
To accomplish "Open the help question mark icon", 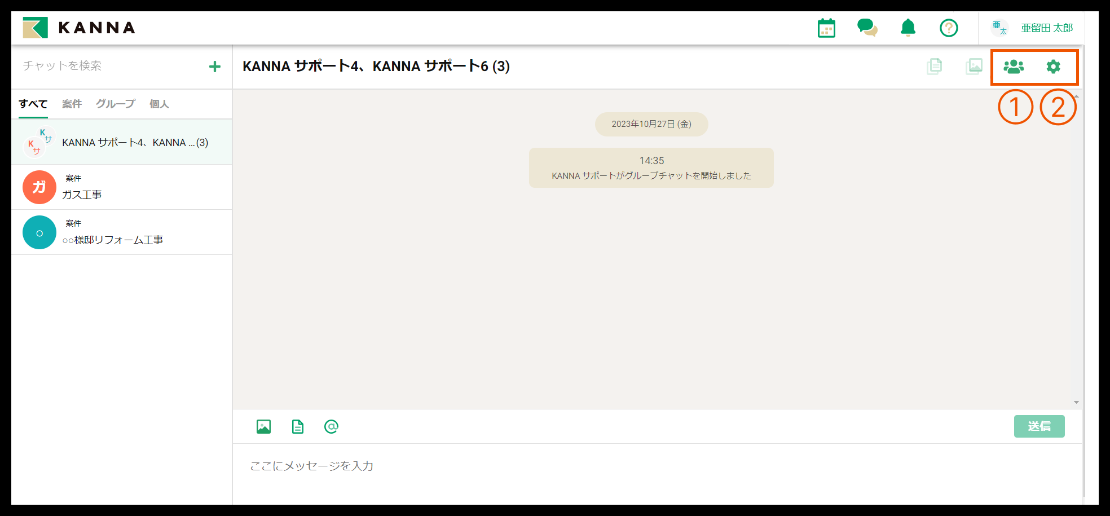I will pos(949,28).
